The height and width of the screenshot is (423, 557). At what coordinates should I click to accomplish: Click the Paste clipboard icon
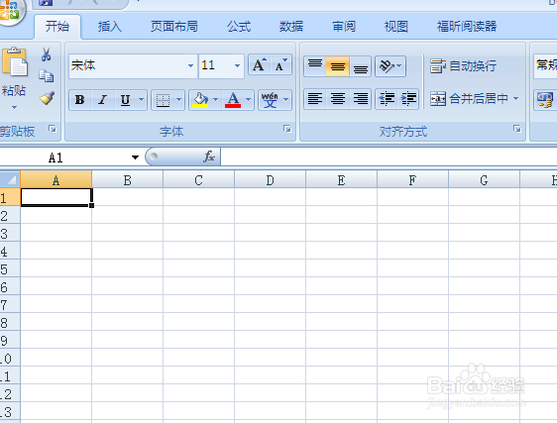[x=15, y=61]
